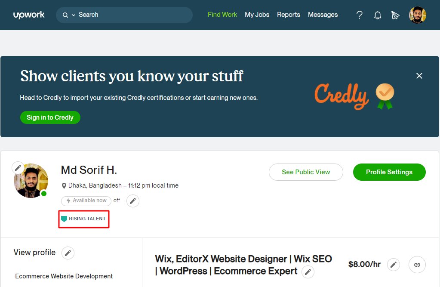Dismiss the Credly banner
The width and height of the screenshot is (440, 287).
tap(419, 76)
